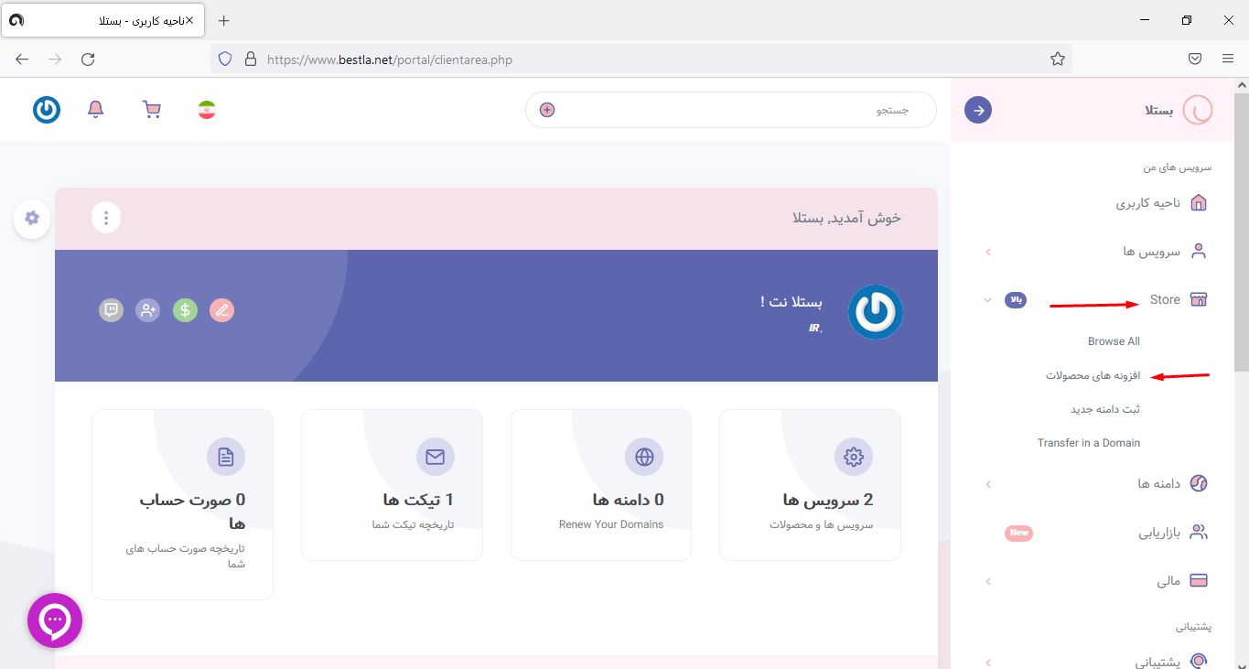Click the plus icon in search box
The width and height of the screenshot is (1249, 669).
pos(547,110)
